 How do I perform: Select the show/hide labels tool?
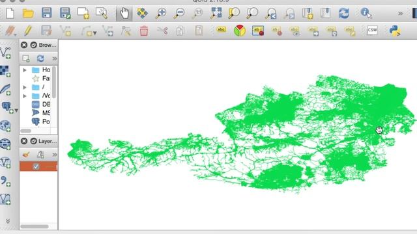coord(295,31)
